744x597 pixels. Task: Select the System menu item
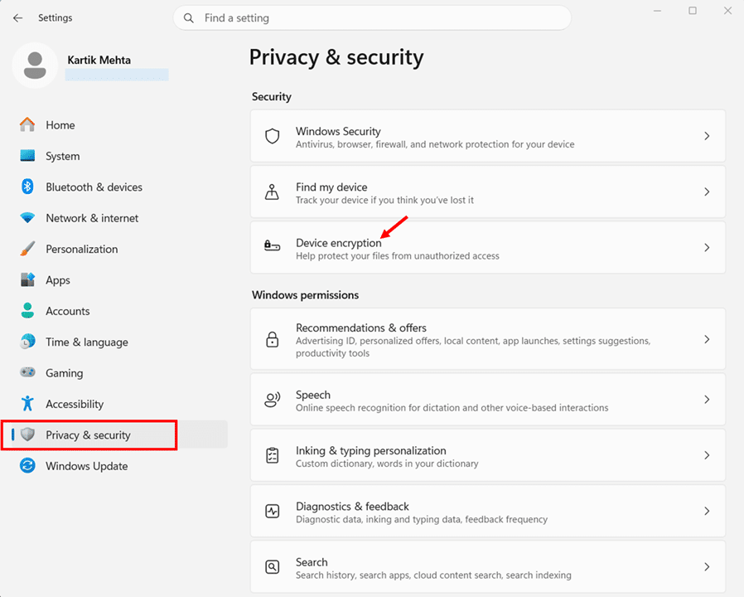[63, 156]
